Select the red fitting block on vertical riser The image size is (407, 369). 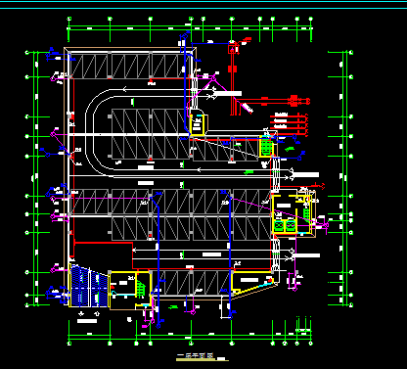(x=232, y=69)
